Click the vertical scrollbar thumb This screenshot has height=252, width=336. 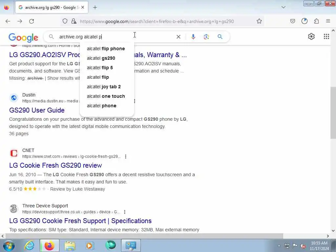point(333,113)
